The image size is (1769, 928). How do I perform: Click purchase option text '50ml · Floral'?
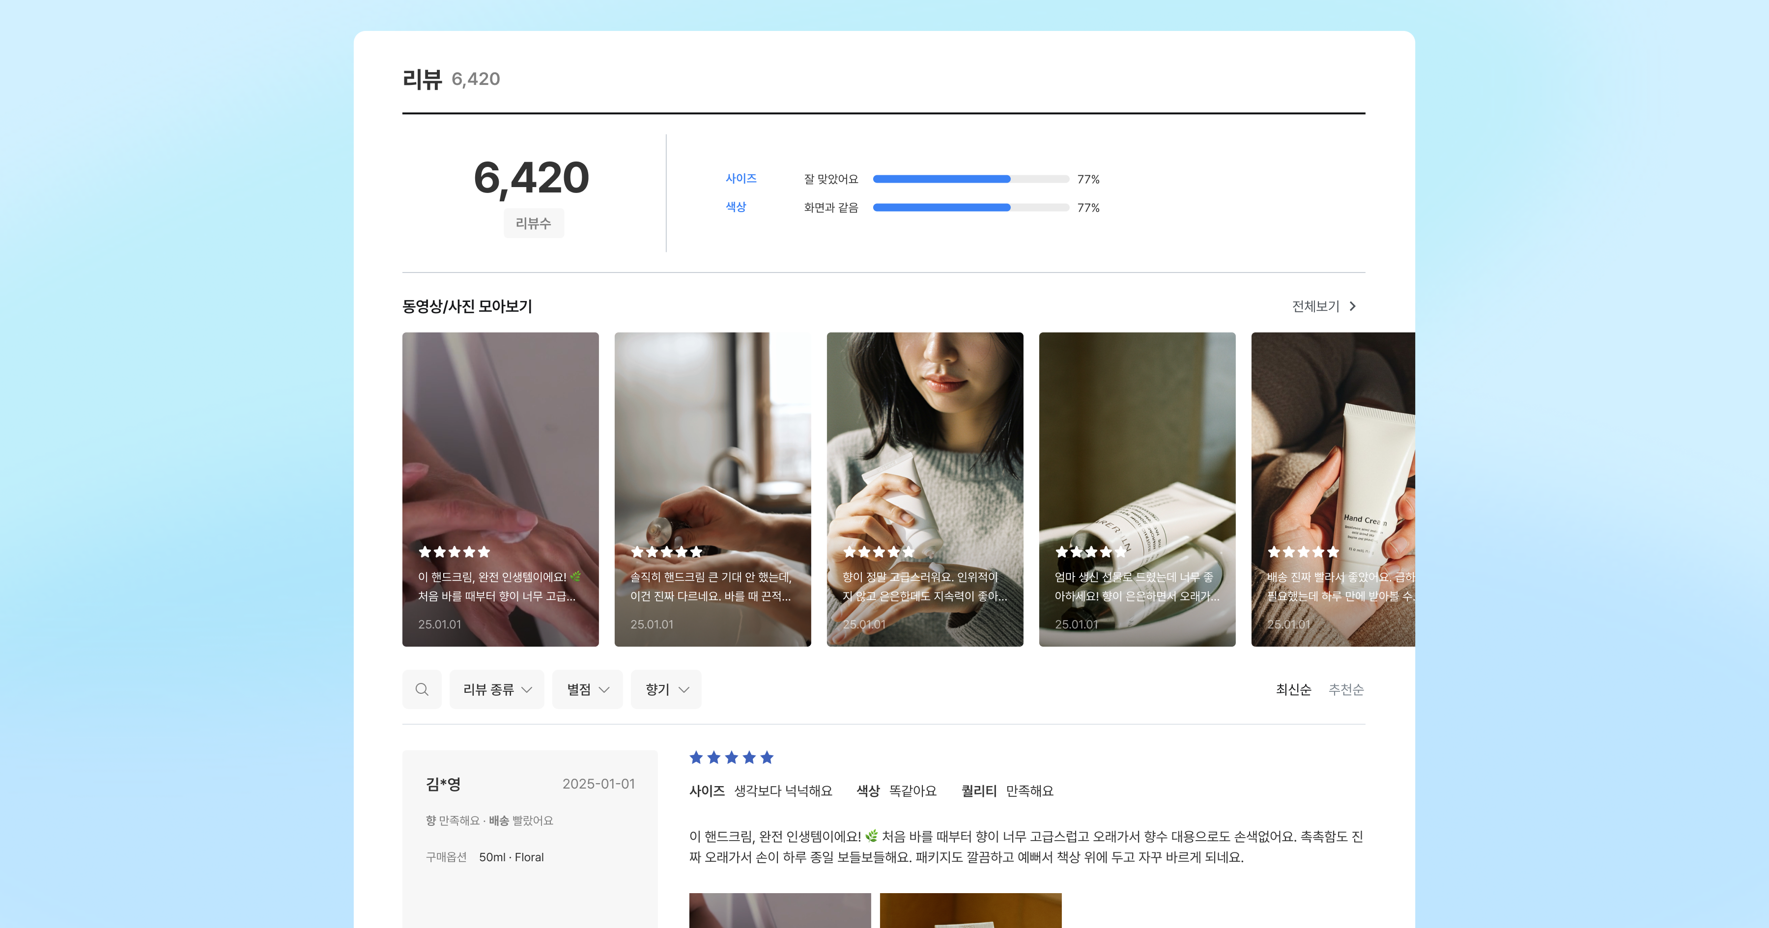point(511,857)
